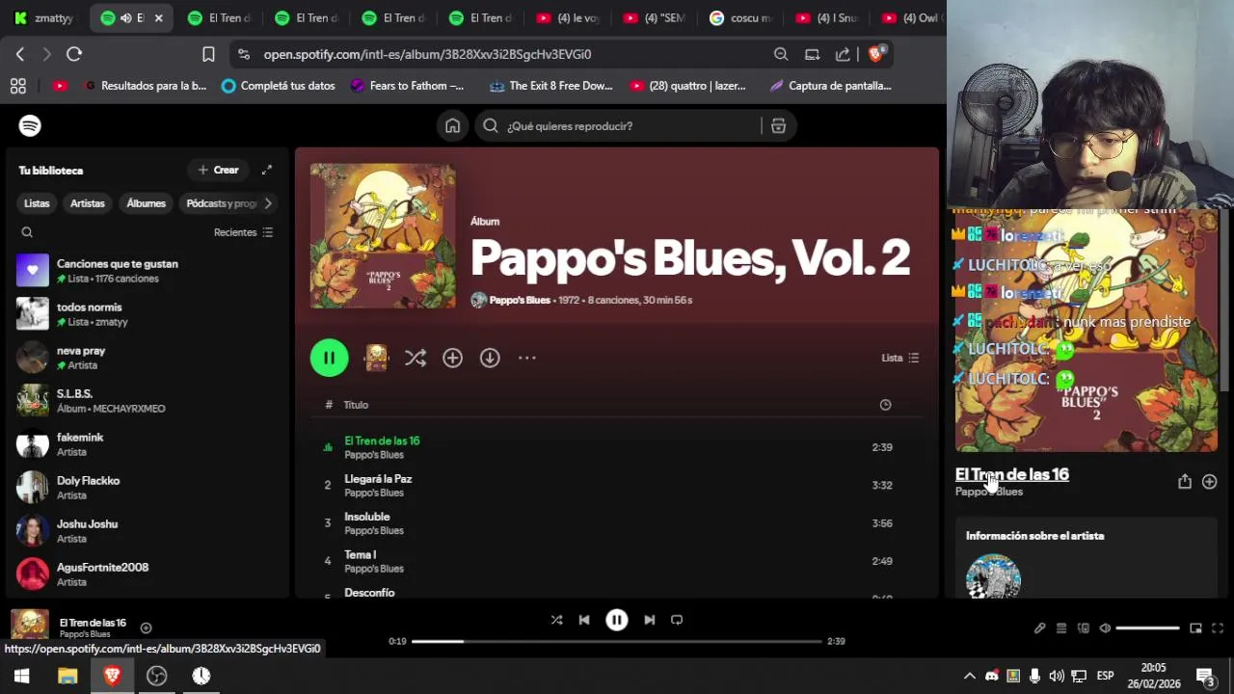Toggle repeat mode in player bar

(x=677, y=620)
